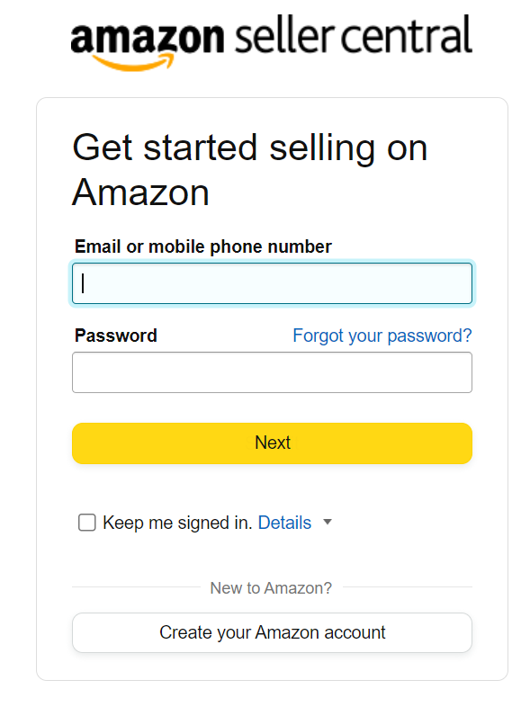
Task: Click the Get started selling on heading line
Action: (250, 148)
